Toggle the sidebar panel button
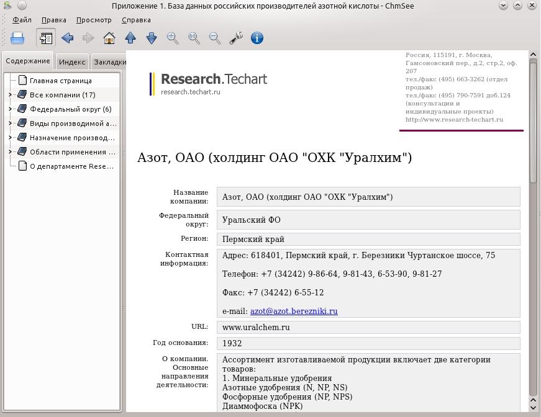 pos(46,38)
